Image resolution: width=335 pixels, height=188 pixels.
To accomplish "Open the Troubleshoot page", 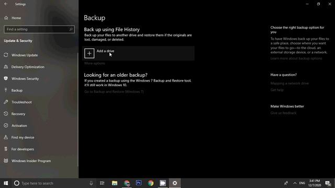I will pyautogui.click(x=21, y=102).
